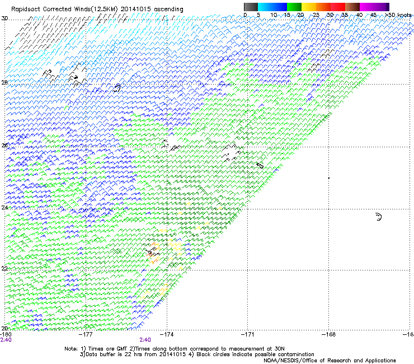Select longitude label '-171' on bottom axis
The height and width of the screenshot is (364, 414).
(x=248, y=334)
